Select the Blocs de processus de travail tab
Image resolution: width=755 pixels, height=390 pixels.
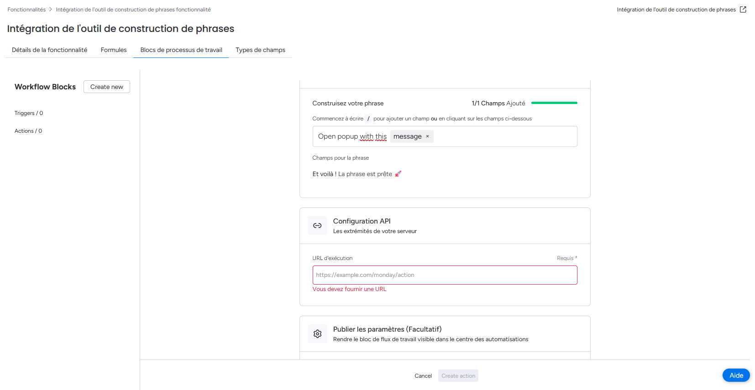coord(181,50)
